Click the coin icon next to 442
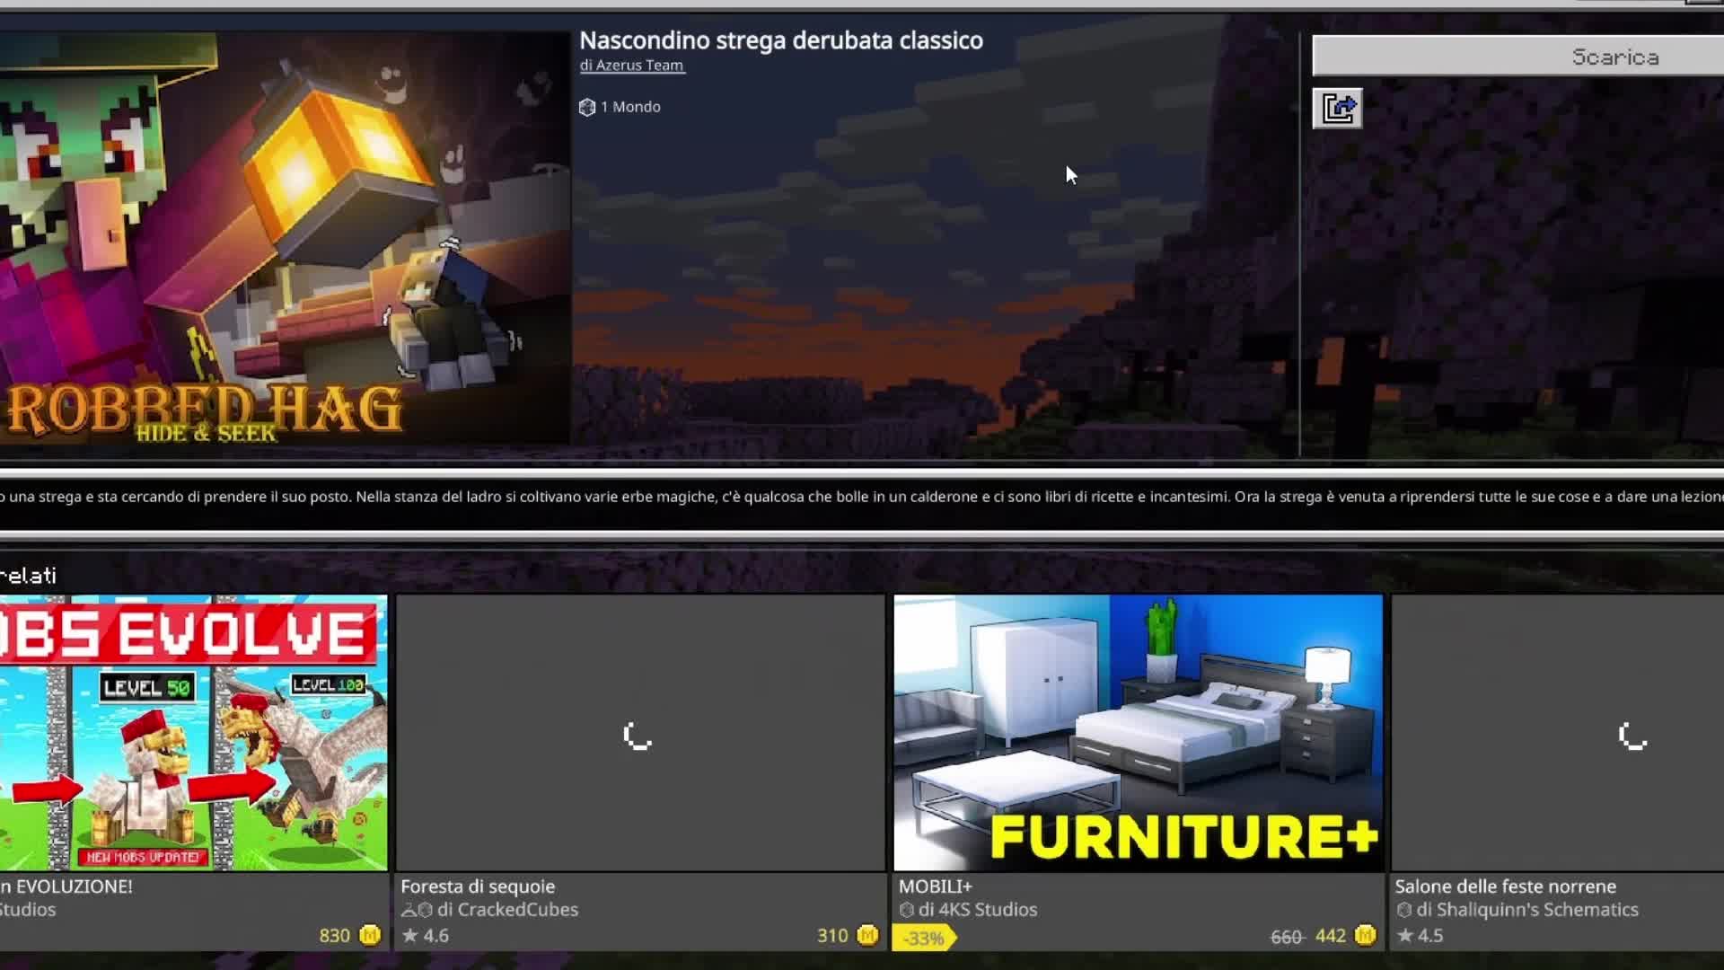Image resolution: width=1724 pixels, height=970 pixels. click(x=1365, y=936)
